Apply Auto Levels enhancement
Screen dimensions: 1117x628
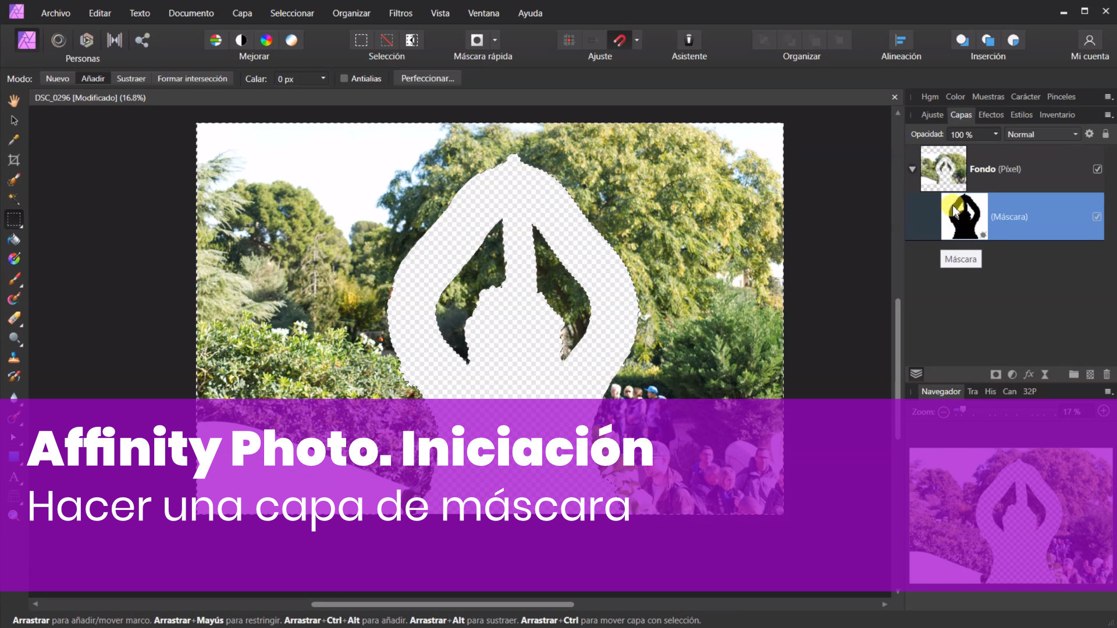pos(216,40)
